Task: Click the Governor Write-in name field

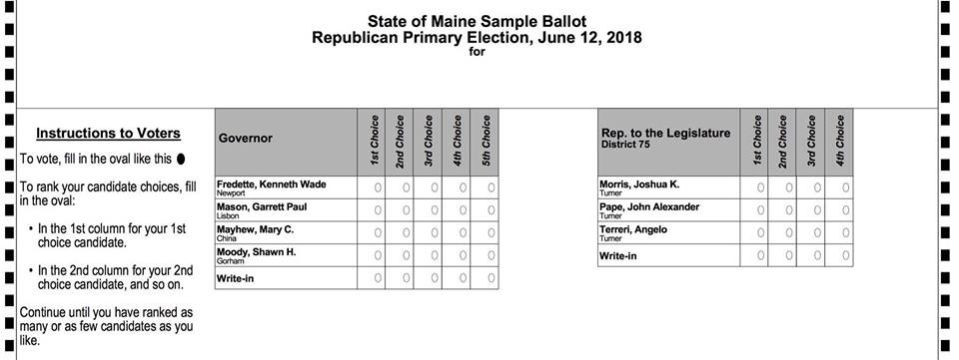Action: [287, 278]
